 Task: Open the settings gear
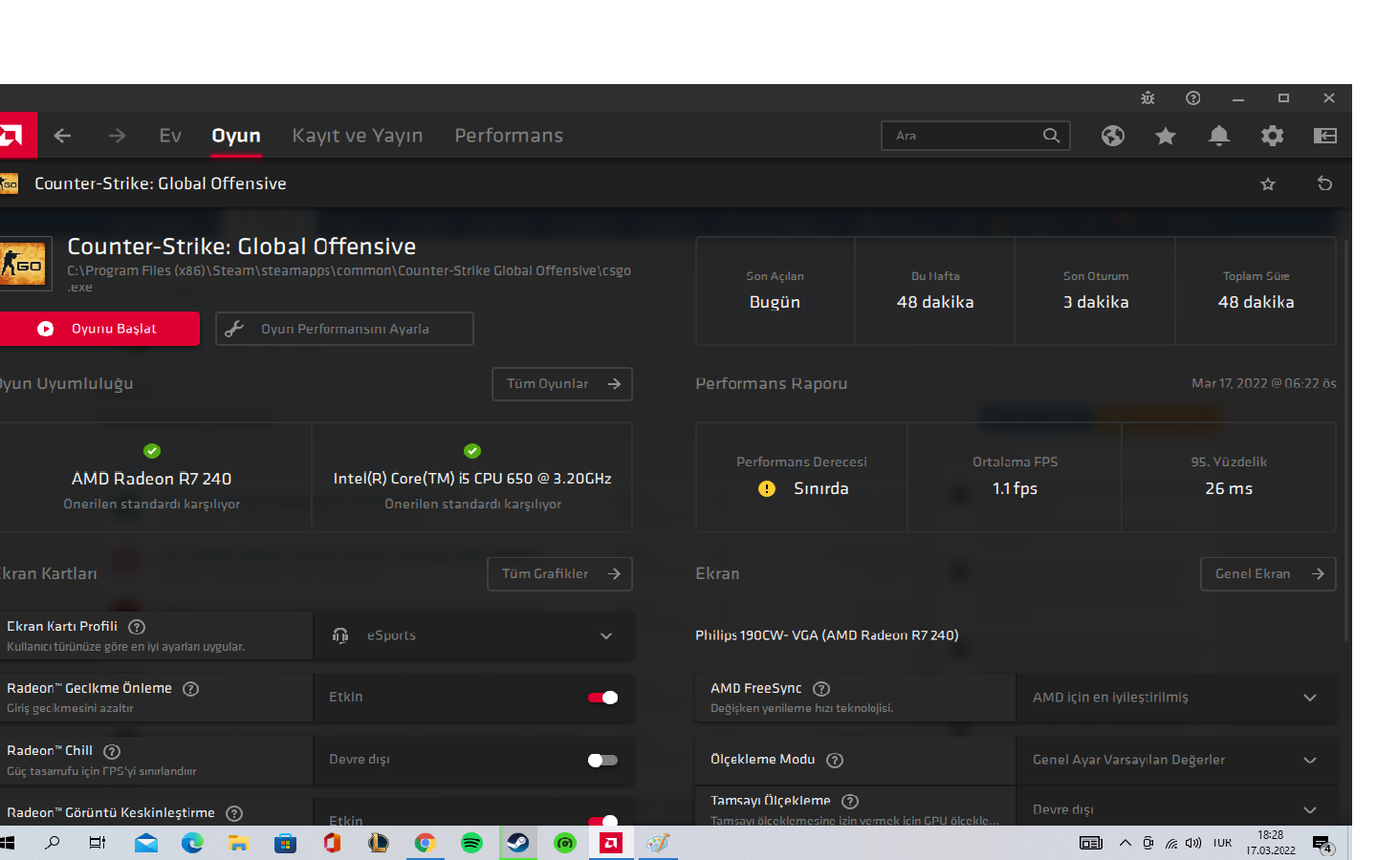coord(1272,136)
